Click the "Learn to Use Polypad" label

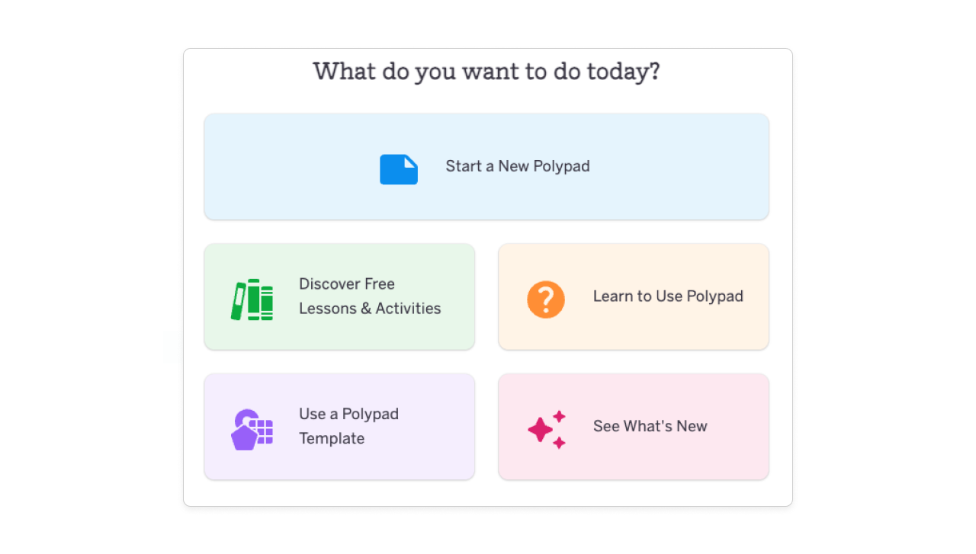(668, 296)
